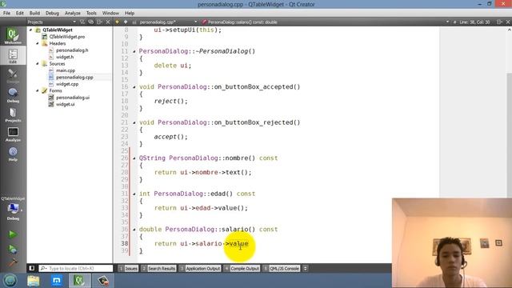Build project with hammer icon
Screen dimensions: 512x288
click(13, 262)
